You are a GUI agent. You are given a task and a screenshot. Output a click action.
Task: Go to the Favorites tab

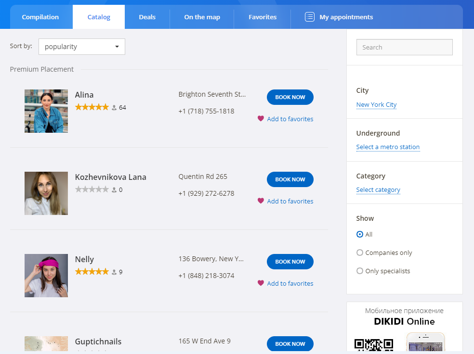263,17
